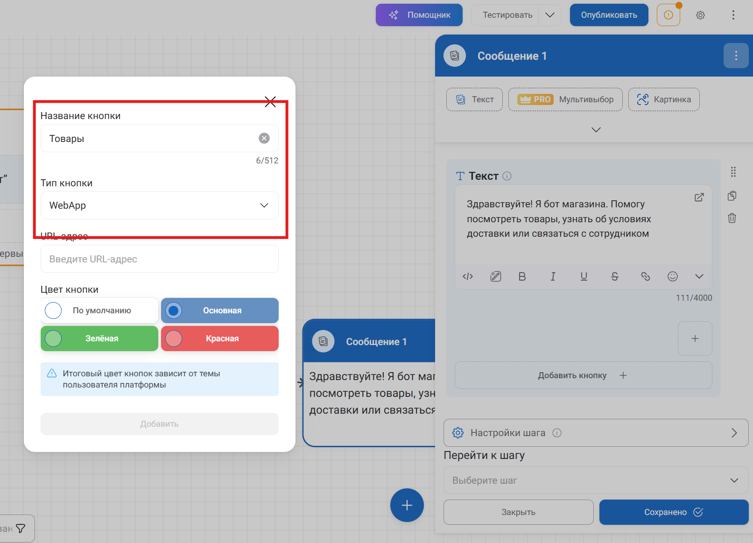Expand more formatting options chevron in text toolbar
The height and width of the screenshot is (543, 753).
(699, 276)
